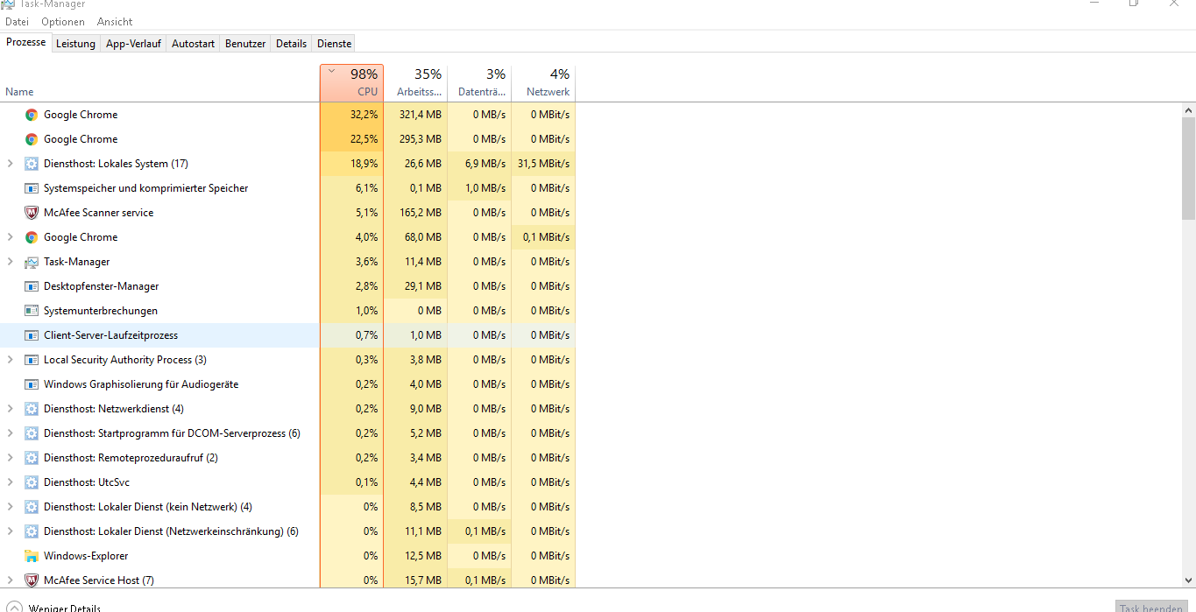Expand the Local Security Authority Process group
The height and width of the screenshot is (612, 1196).
click(10, 360)
